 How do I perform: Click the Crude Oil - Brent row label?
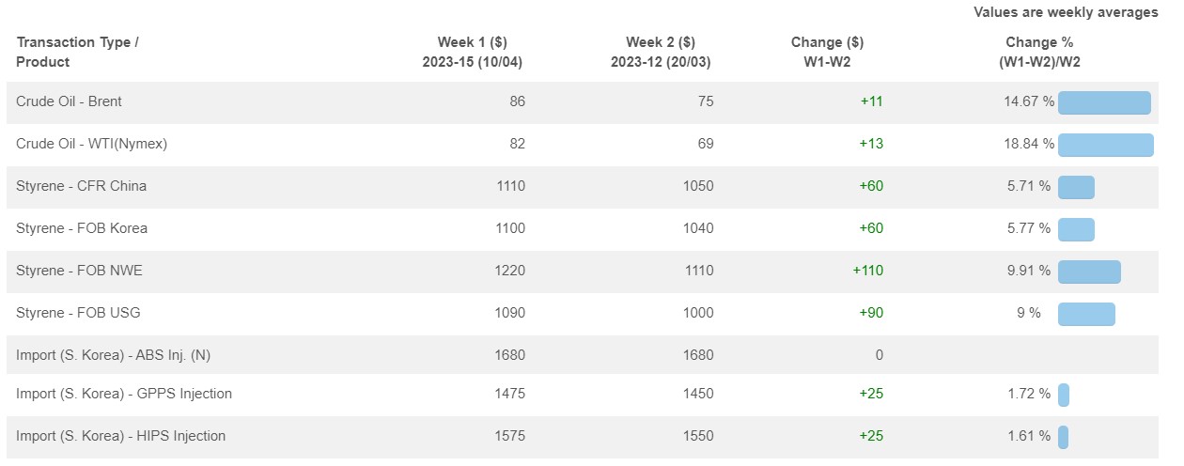[x=69, y=101]
